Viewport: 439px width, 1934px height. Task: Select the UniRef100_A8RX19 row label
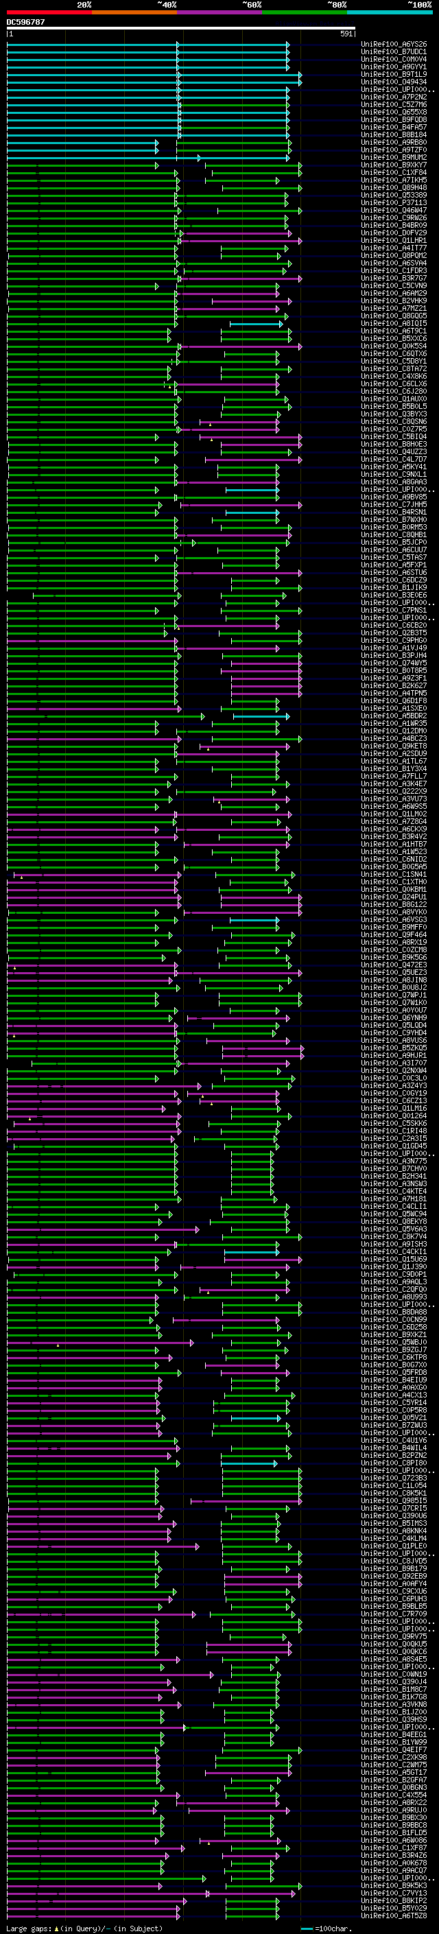[394, 942]
